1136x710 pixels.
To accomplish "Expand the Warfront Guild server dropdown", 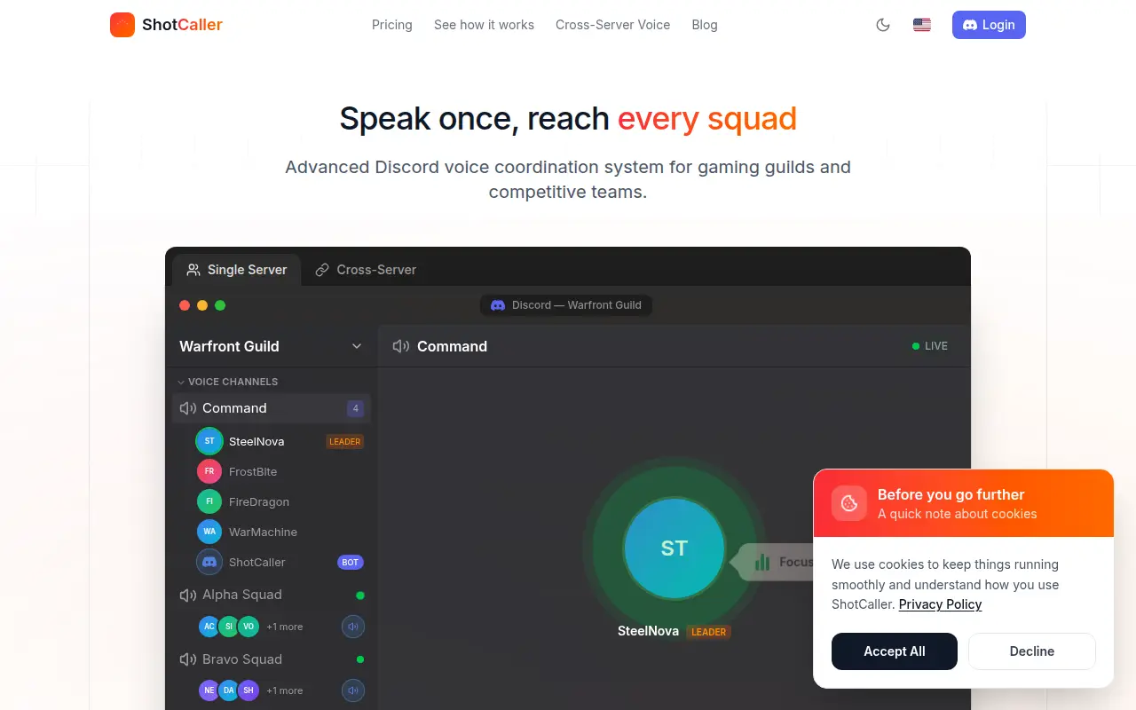I will 357,346.
